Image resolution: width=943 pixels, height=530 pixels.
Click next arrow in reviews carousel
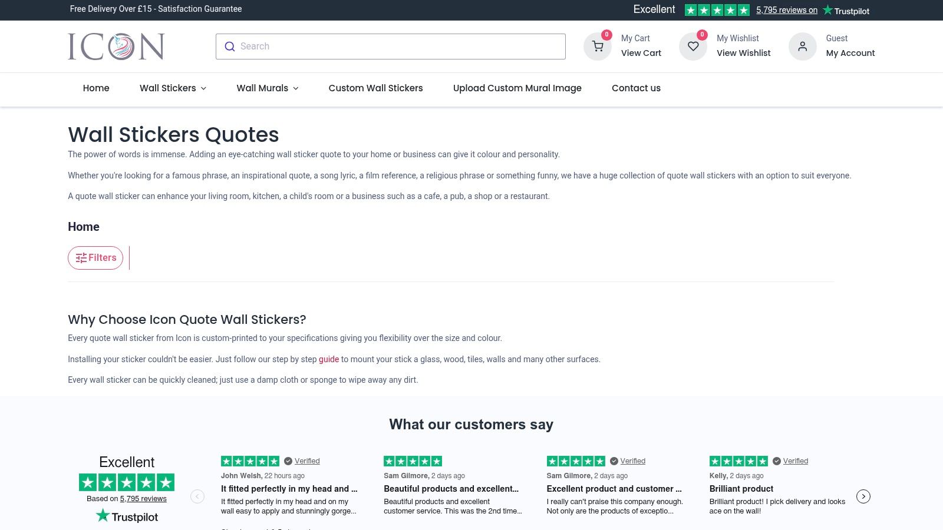[x=863, y=496]
